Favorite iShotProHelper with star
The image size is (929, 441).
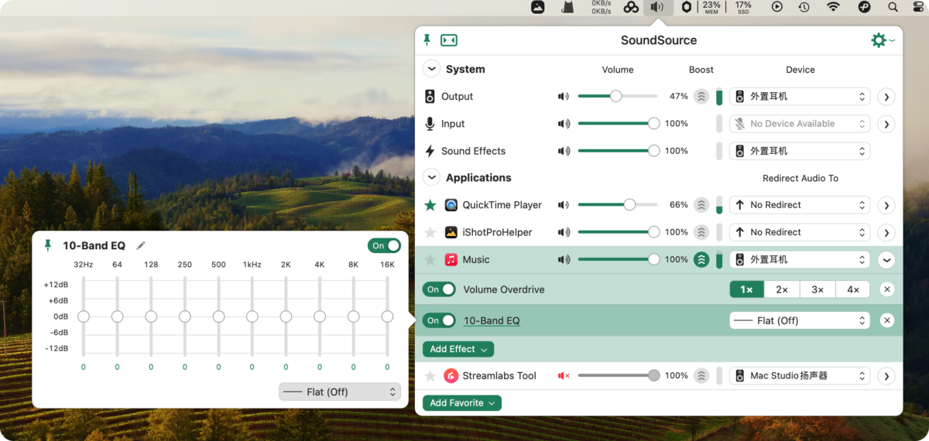click(430, 232)
